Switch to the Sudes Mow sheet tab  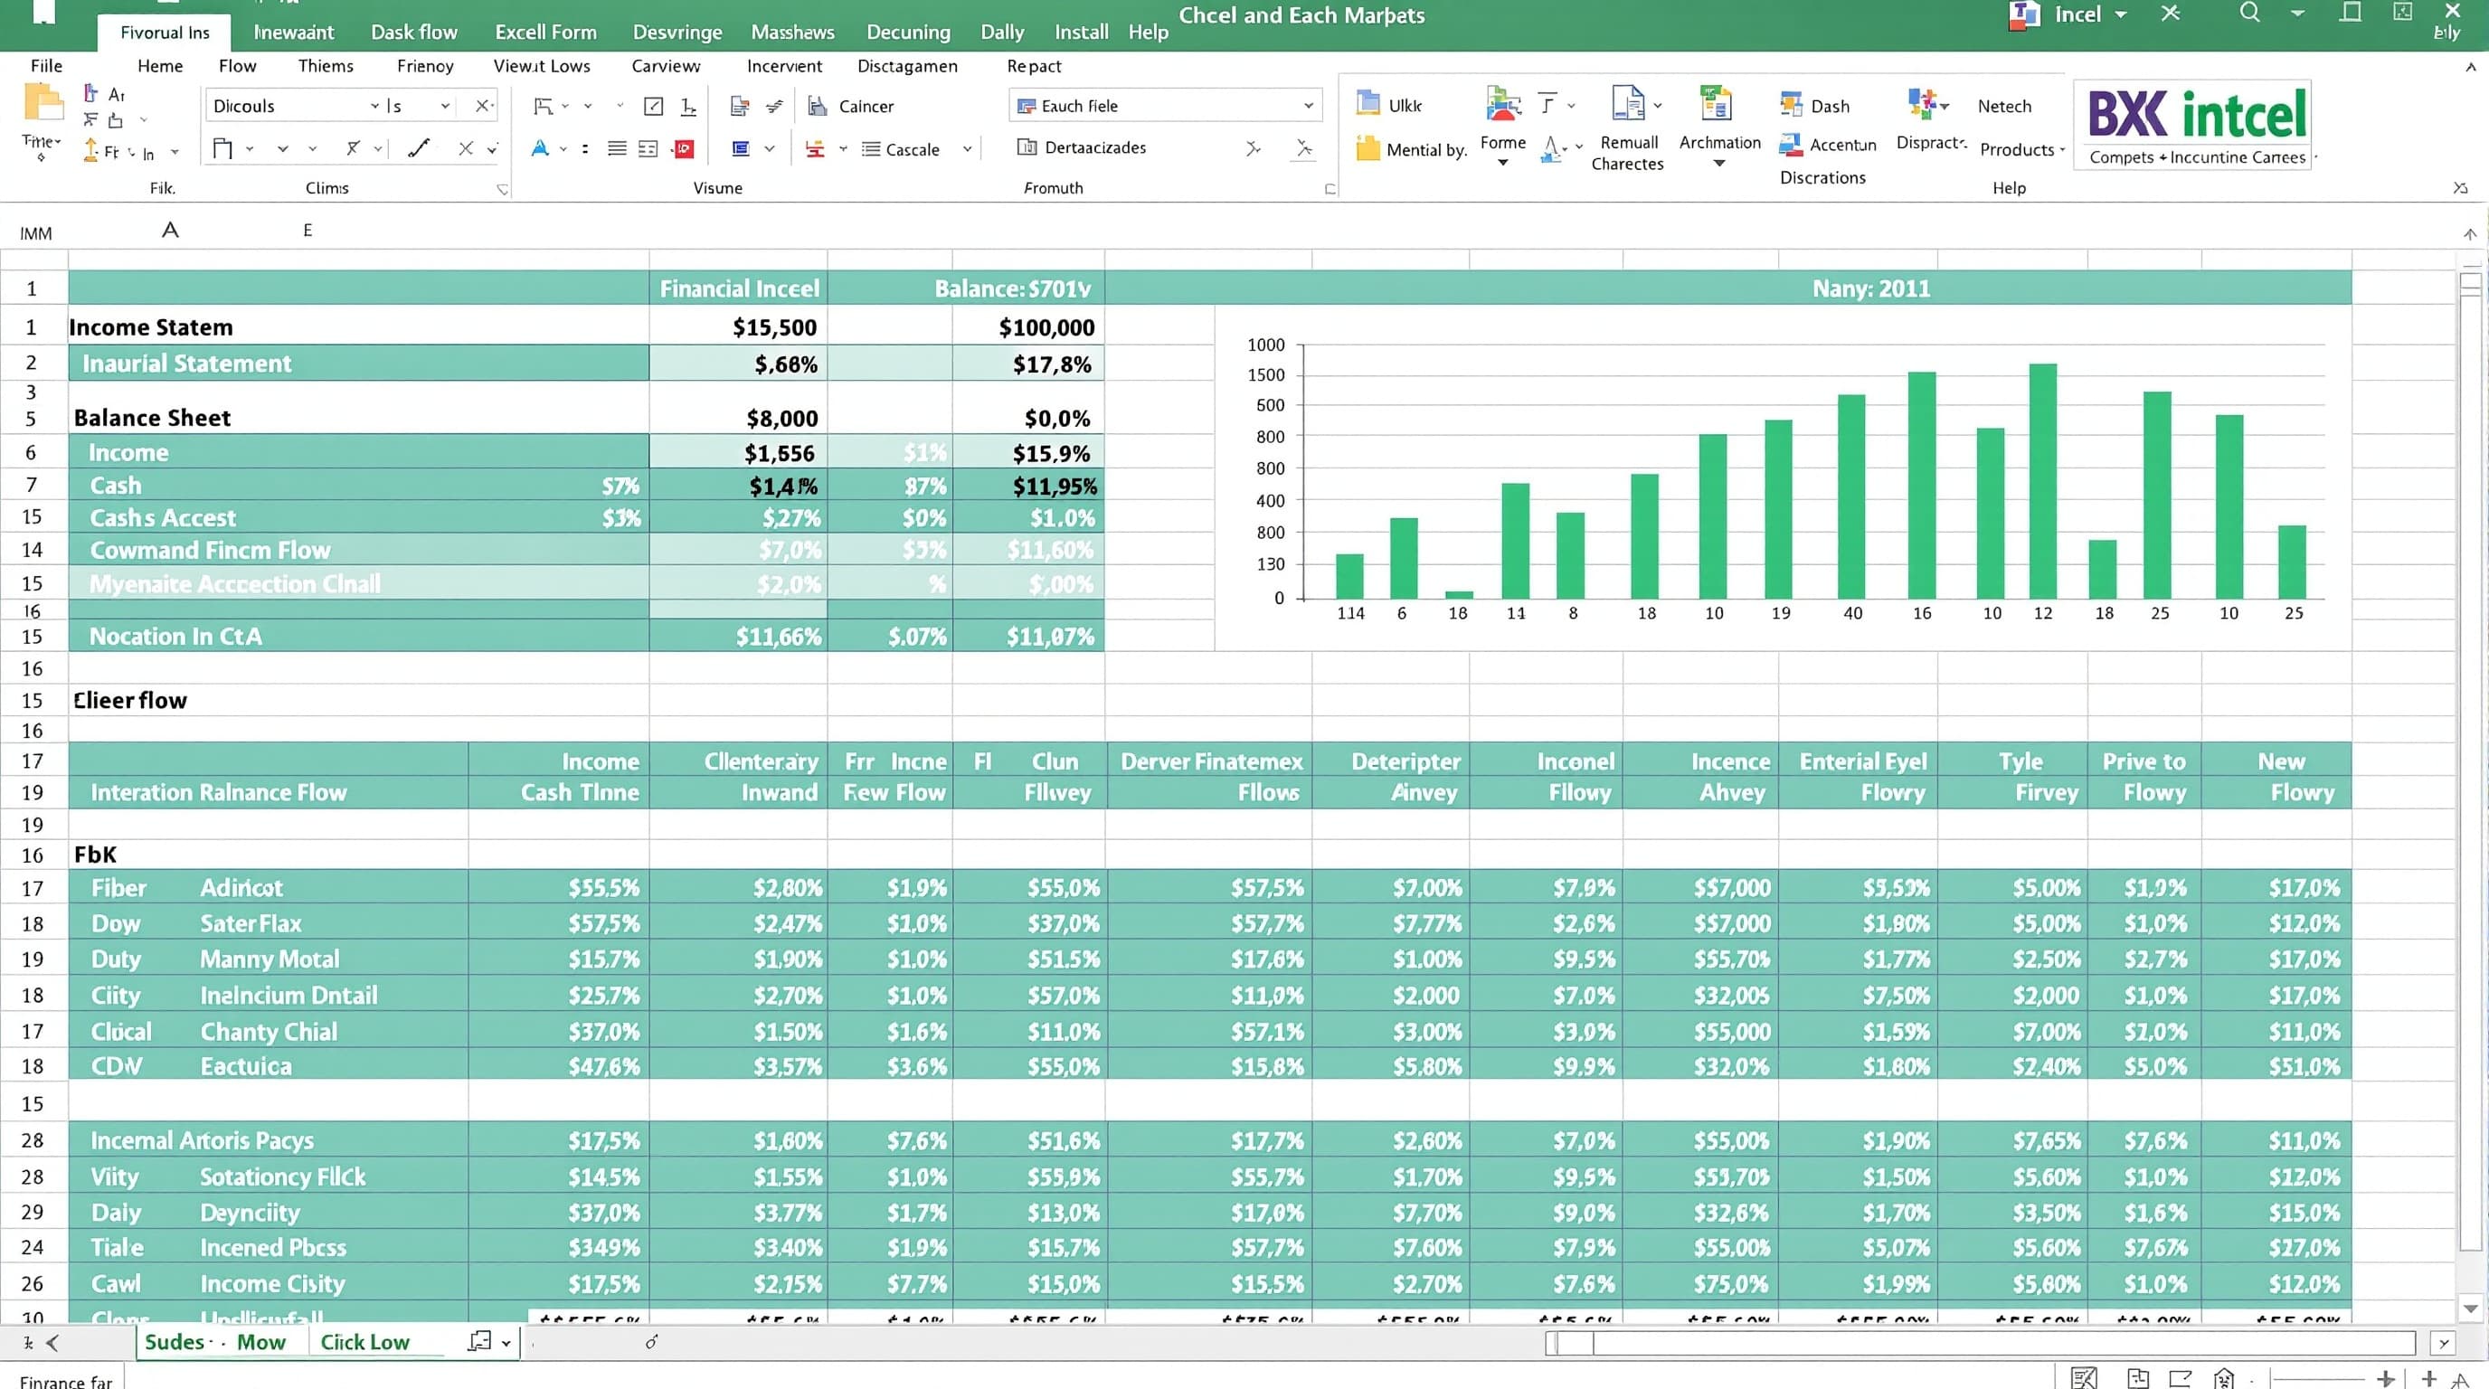(214, 1342)
